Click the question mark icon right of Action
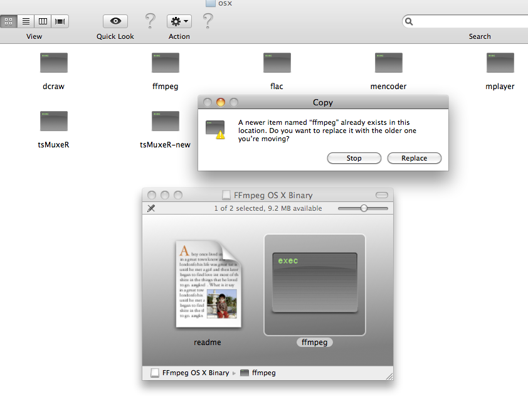528x399 pixels. click(x=208, y=21)
